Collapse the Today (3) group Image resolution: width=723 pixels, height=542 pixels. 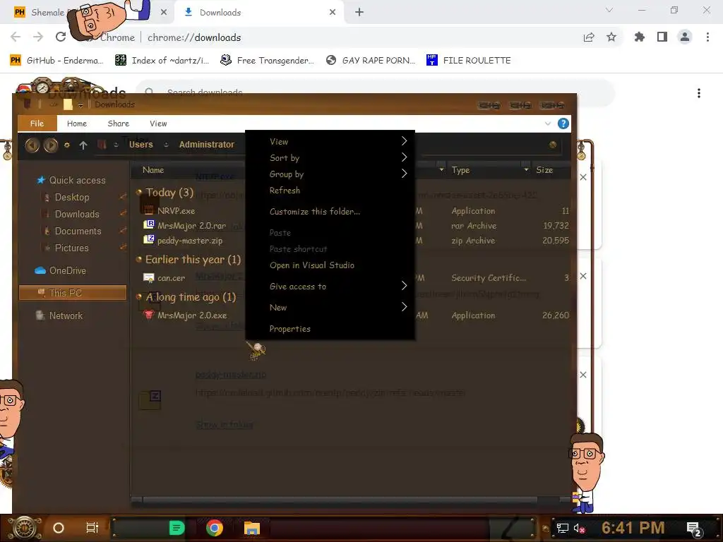pyautogui.click(x=139, y=192)
